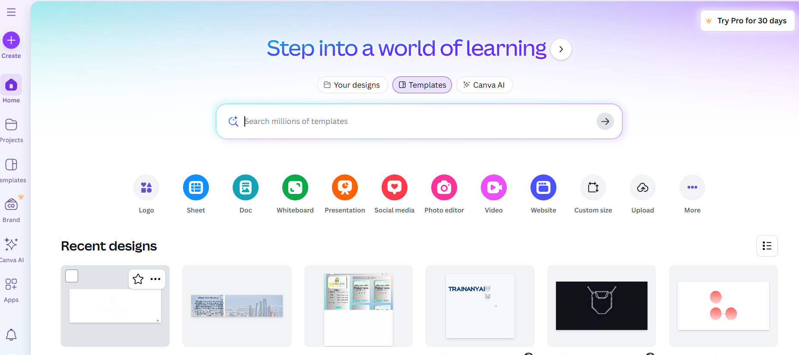
Task: Star the first recent design
Action: click(138, 279)
